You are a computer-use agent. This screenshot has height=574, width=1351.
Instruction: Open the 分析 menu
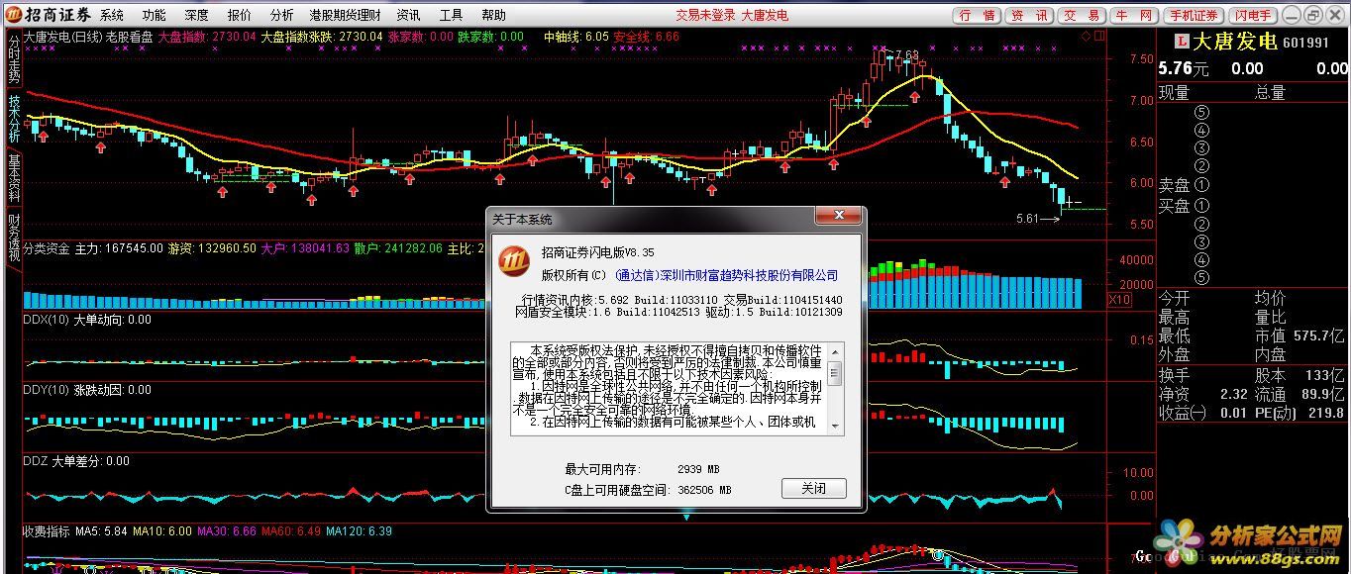pos(281,15)
